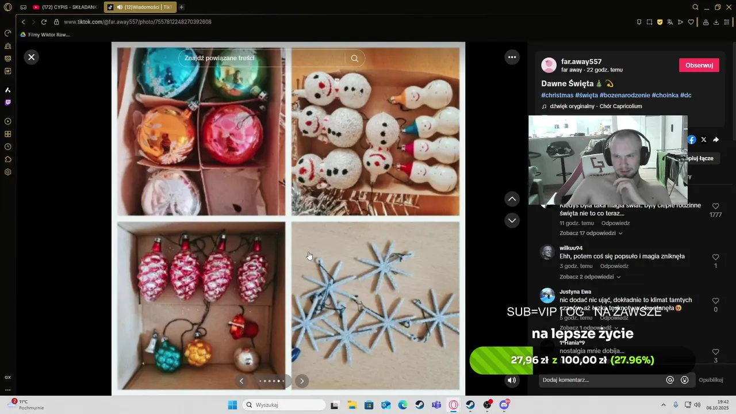The height and width of the screenshot is (414, 736).
Task: Show next photo in the carousel
Action: point(302,381)
